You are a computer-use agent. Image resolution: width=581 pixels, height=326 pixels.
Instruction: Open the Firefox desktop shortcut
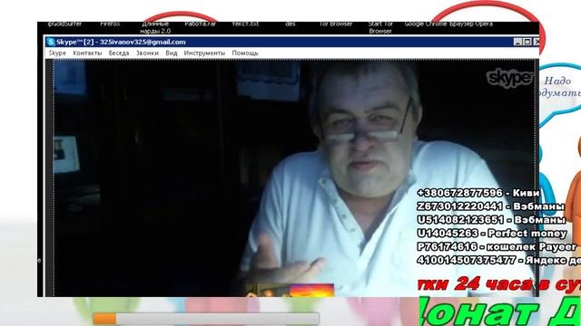point(110,24)
